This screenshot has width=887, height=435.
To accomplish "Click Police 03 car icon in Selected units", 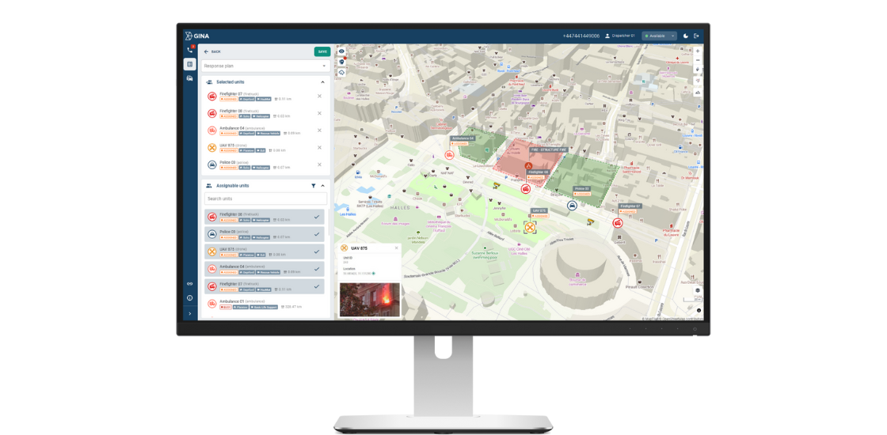I will pos(212,165).
